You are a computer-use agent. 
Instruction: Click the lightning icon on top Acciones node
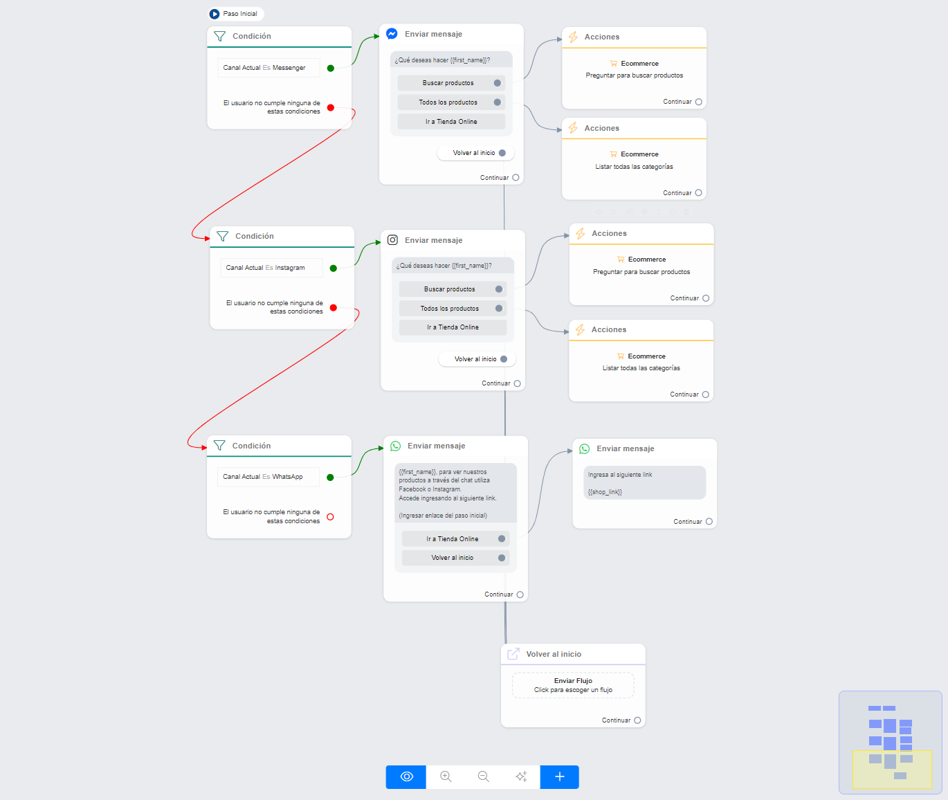[x=573, y=37]
